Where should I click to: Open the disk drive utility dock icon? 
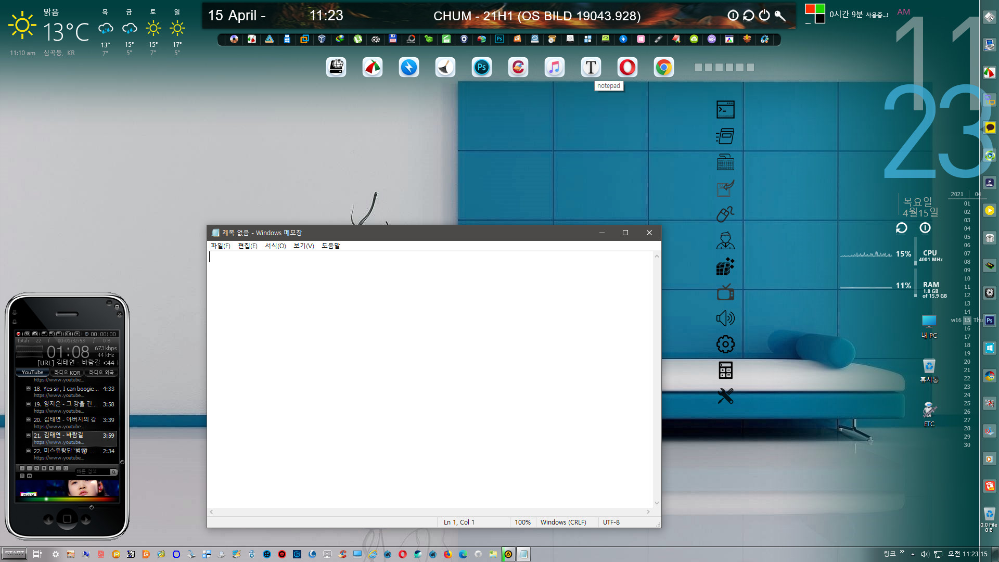pyautogui.click(x=336, y=67)
